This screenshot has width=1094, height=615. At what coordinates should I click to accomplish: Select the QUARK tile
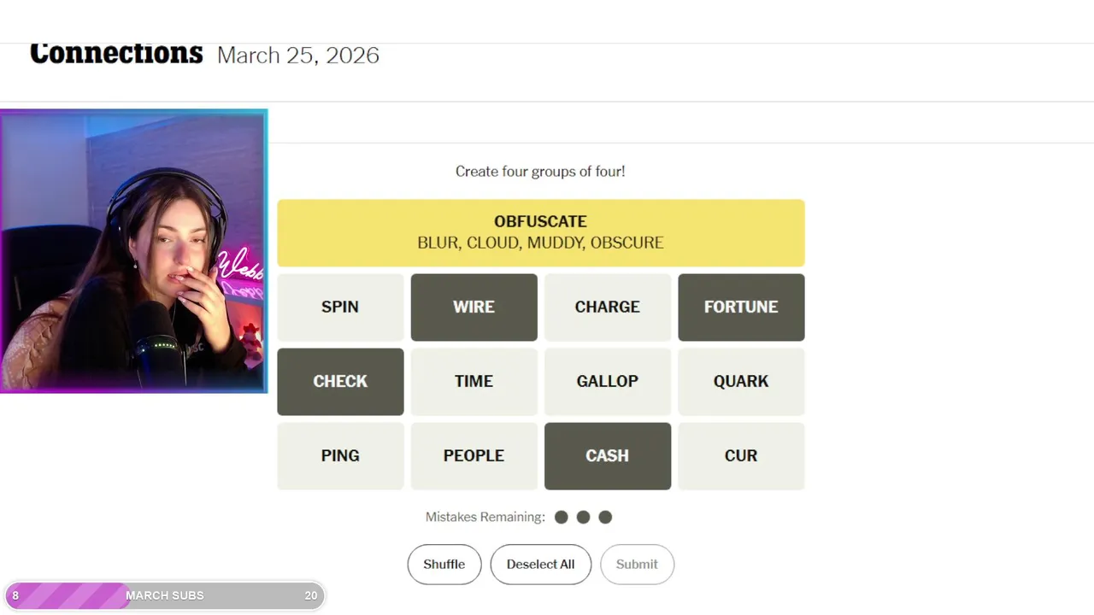coord(741,381)
